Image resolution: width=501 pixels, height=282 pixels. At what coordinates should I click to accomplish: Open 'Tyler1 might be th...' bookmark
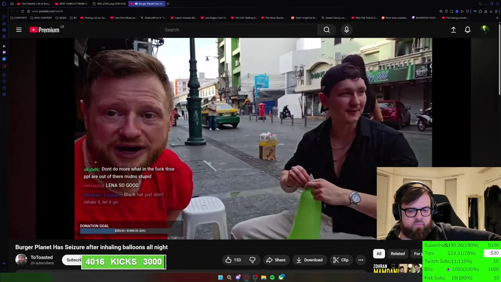(304, 18)
